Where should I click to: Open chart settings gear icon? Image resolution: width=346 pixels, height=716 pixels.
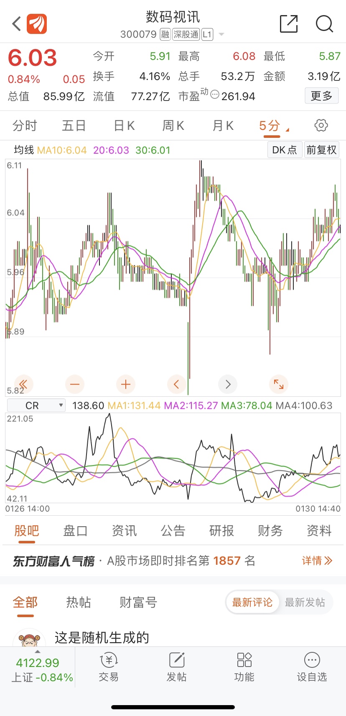(321, 125)
